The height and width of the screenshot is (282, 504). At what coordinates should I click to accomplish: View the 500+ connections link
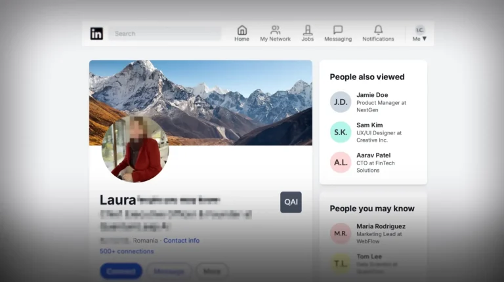coord(127,251)
